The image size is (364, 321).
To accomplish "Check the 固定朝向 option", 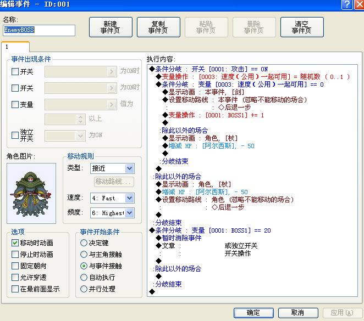I will (15, 266).
